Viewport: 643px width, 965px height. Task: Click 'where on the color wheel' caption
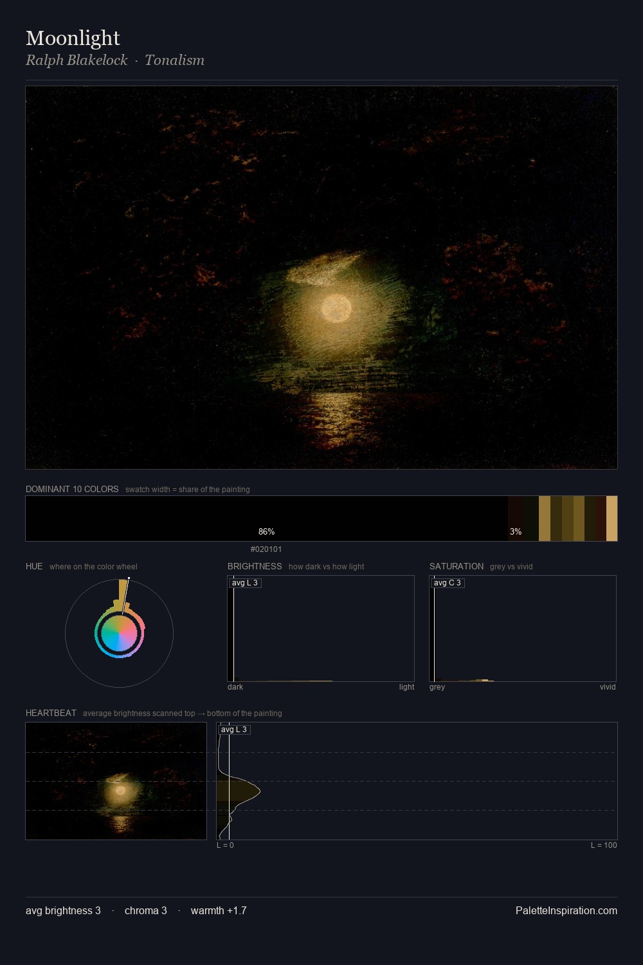(x=93, y=567)
